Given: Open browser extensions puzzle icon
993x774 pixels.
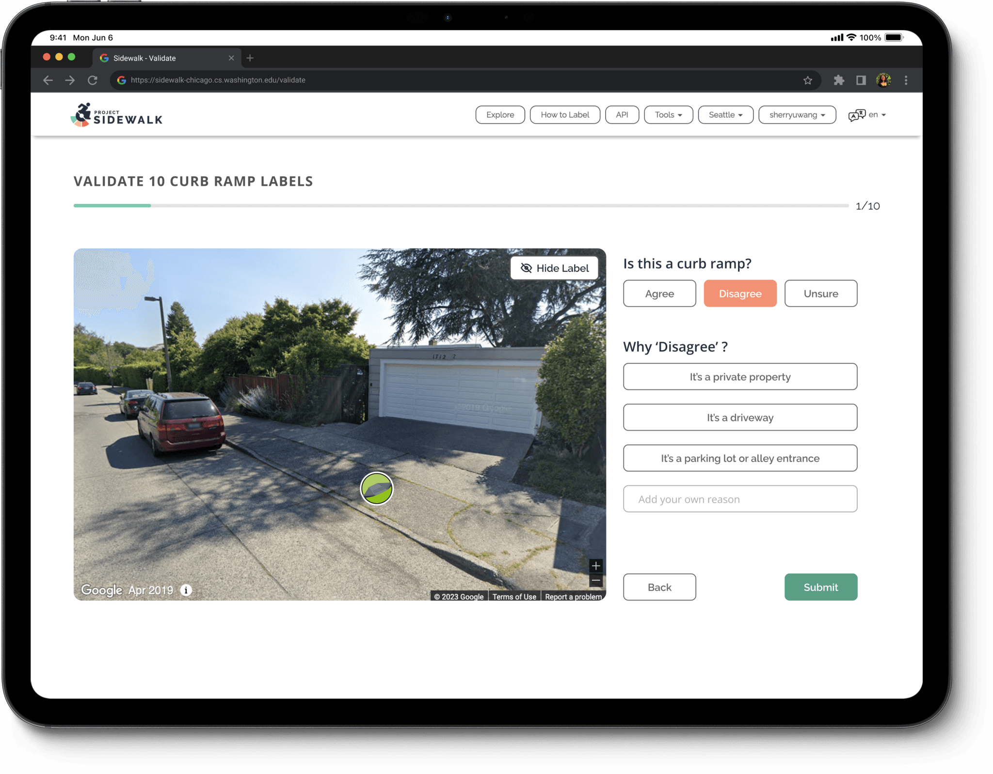Looking at the screenshot, I should click(839, 80).
